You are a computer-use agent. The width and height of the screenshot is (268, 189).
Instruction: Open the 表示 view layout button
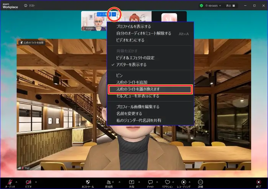click(230, 6)
